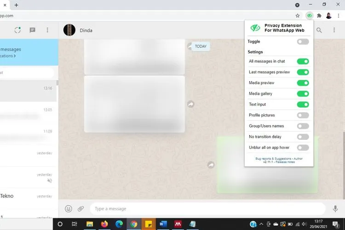Click the Privacy Extension eye icon in toolbar
345x230 pixels.
(x=310, y=16)
